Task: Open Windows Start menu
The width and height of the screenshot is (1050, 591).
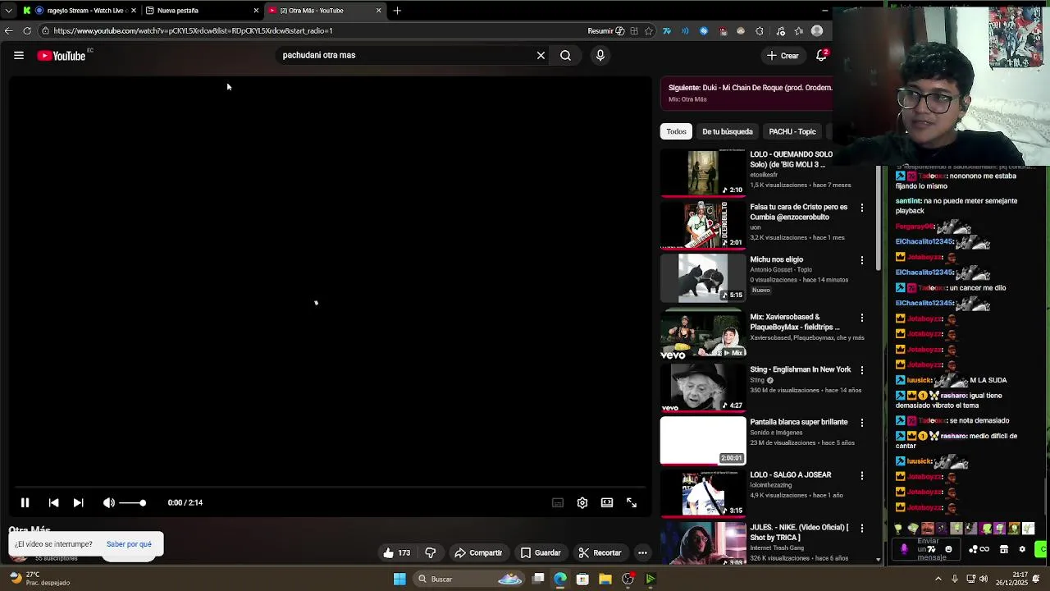Action: point(399,579)
